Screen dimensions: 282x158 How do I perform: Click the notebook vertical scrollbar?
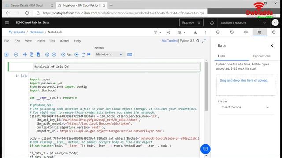(x=206, y=86)
